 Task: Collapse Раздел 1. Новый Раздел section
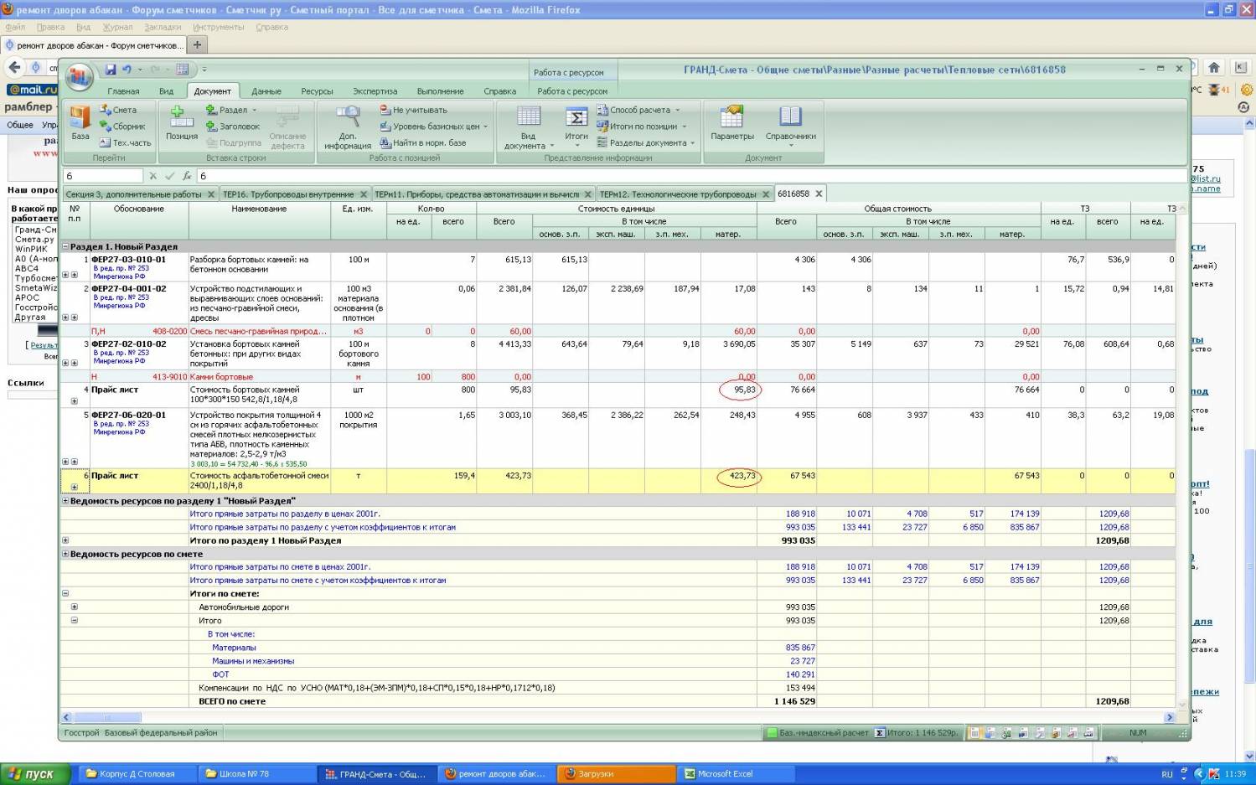[65, 247]
